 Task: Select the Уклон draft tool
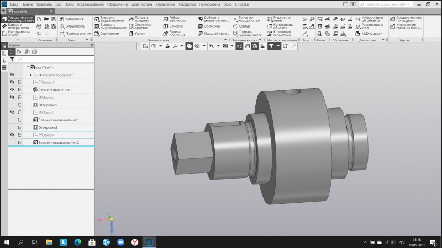(x=136, y=34)
